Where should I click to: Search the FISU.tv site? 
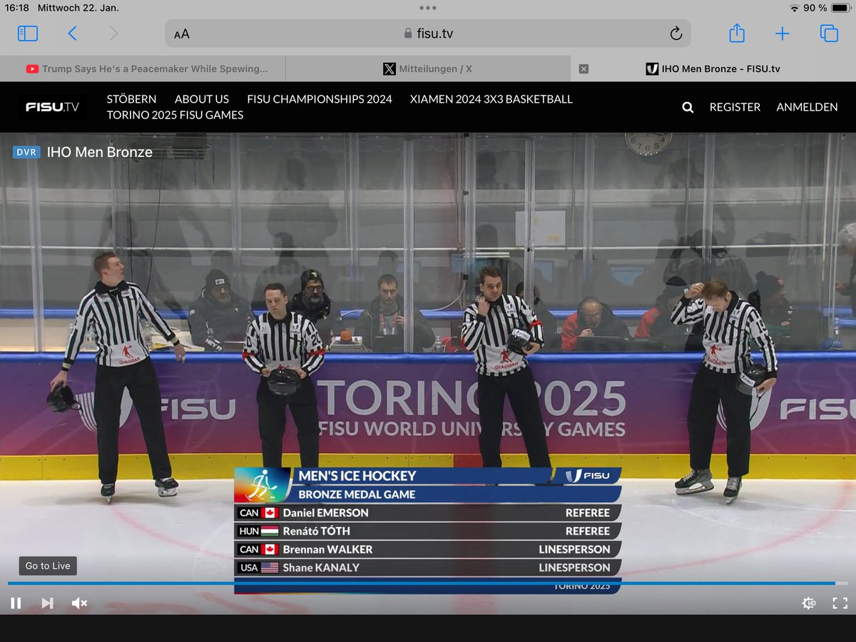click(688, 107)
